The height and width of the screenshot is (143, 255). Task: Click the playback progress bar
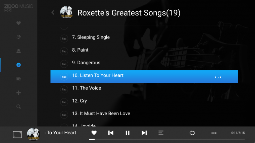[x=167, y=139]
